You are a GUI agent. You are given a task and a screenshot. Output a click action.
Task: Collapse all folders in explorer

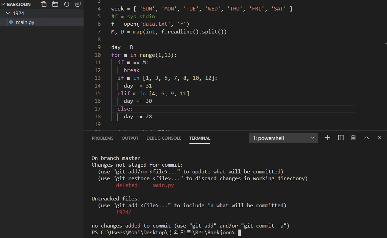(78, 4)
